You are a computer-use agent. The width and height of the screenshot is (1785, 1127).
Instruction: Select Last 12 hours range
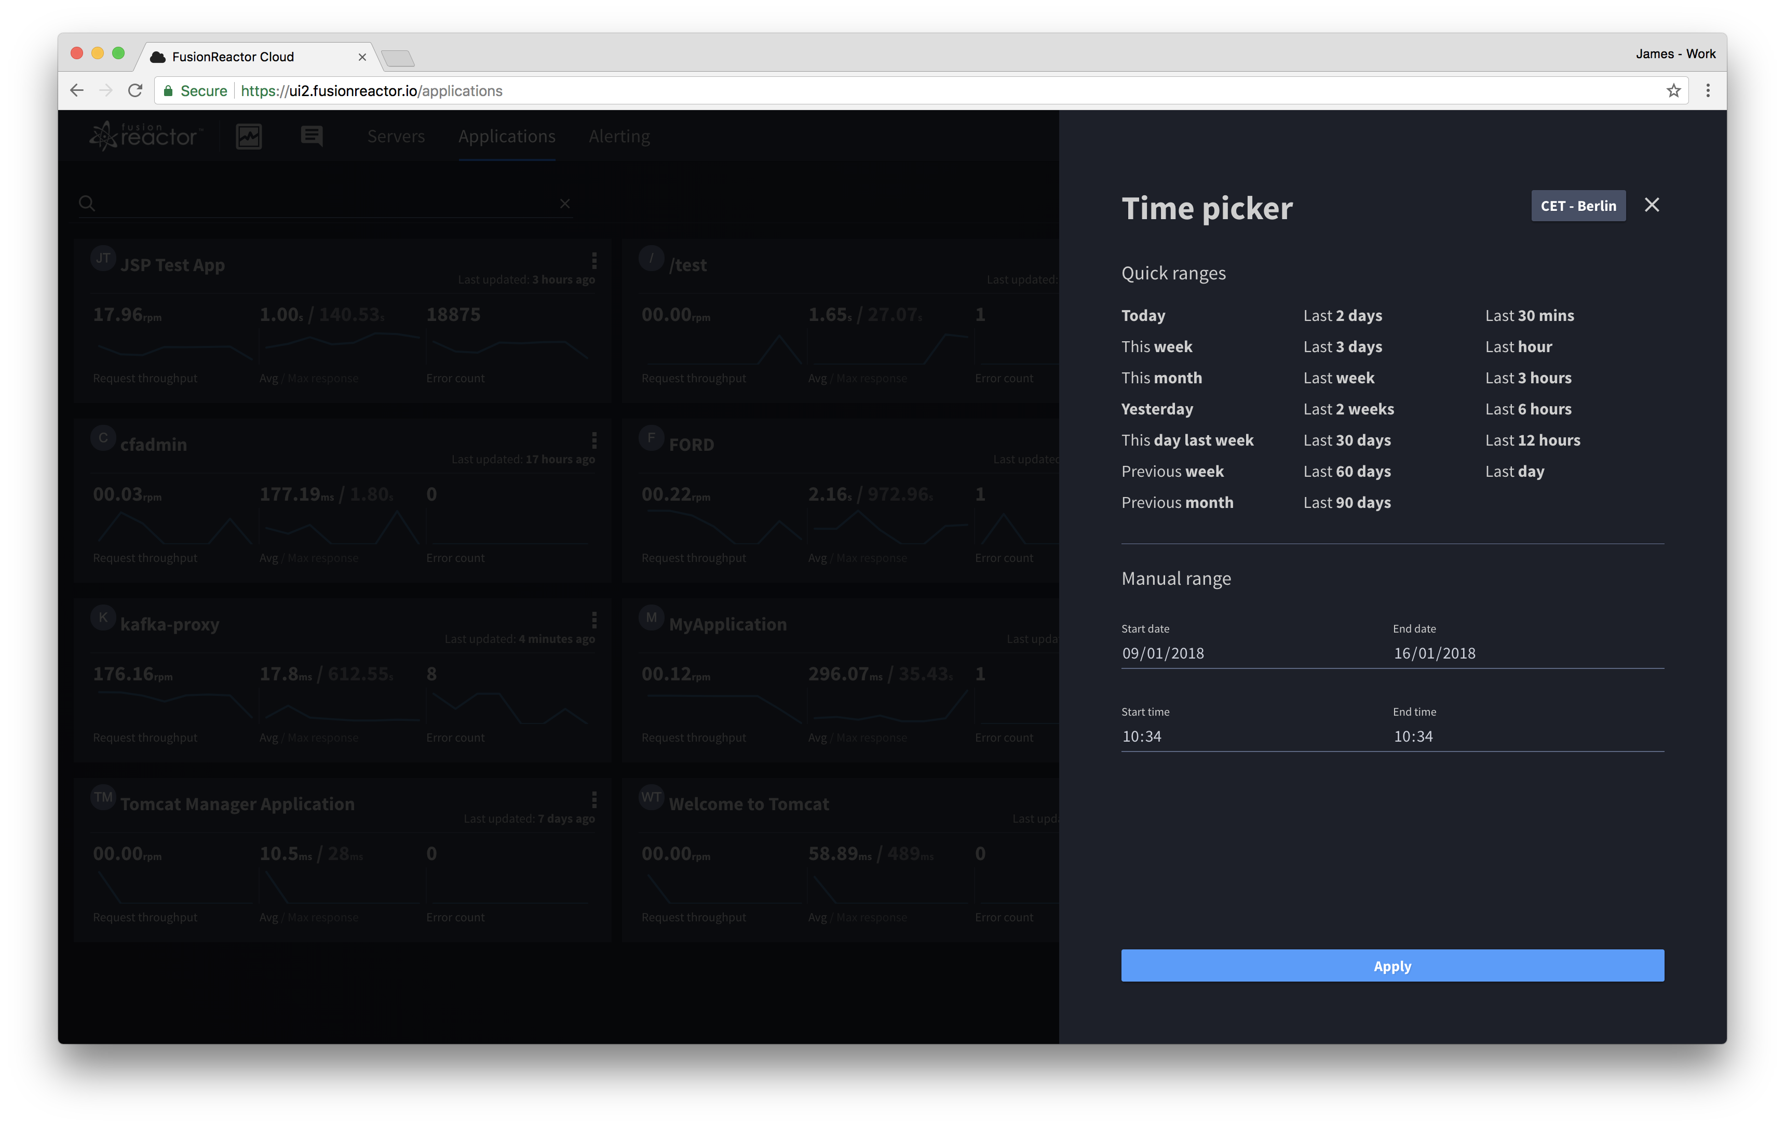(1532, 440)
